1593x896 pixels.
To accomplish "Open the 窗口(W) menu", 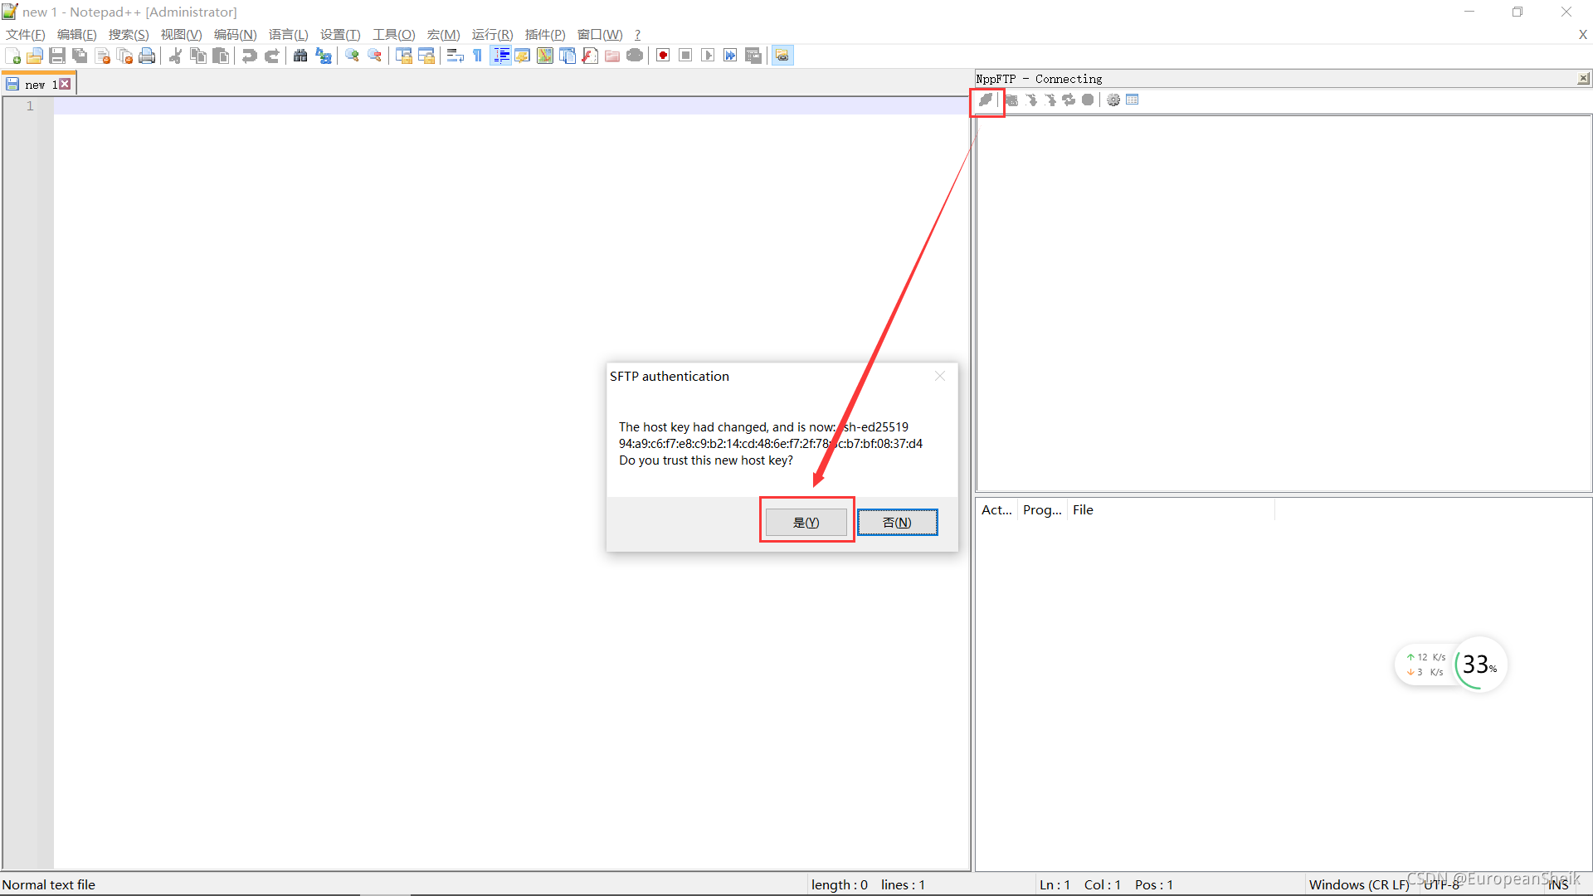I will [600, 34].
